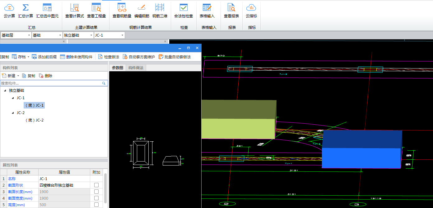433x208 pixels.
Task: Select (底) JC-2 tree item
Action: (x=34, y=120)
